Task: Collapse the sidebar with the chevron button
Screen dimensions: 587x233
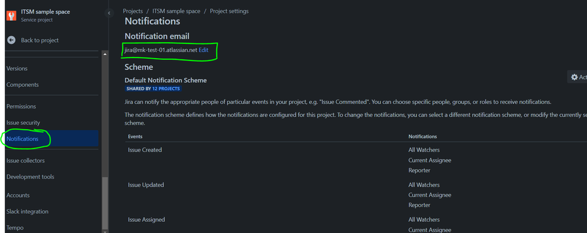Action: pyautogui.click(x=109, y=13)
